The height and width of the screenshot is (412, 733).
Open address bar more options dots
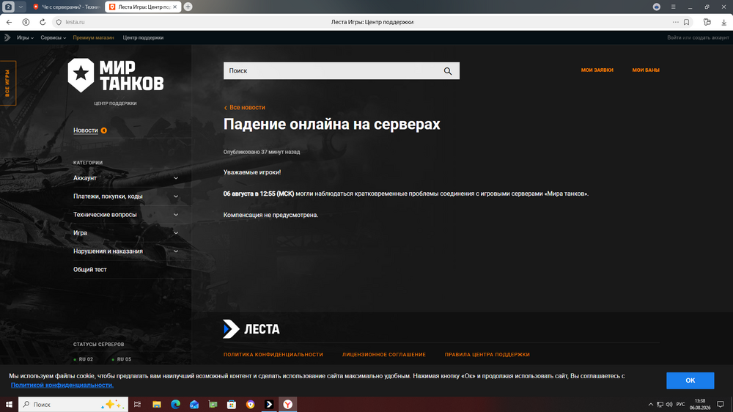[676, 22]
